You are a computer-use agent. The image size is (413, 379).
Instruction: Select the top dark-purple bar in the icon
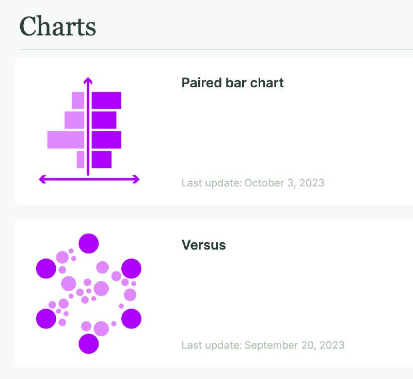pyautogui.click(x=106, y=100)
